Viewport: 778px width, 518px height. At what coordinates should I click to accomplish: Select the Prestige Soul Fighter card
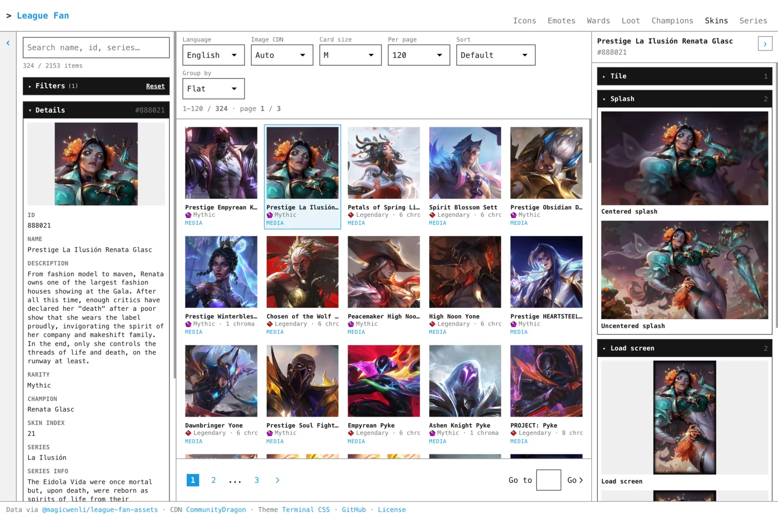tap(303, 394)
